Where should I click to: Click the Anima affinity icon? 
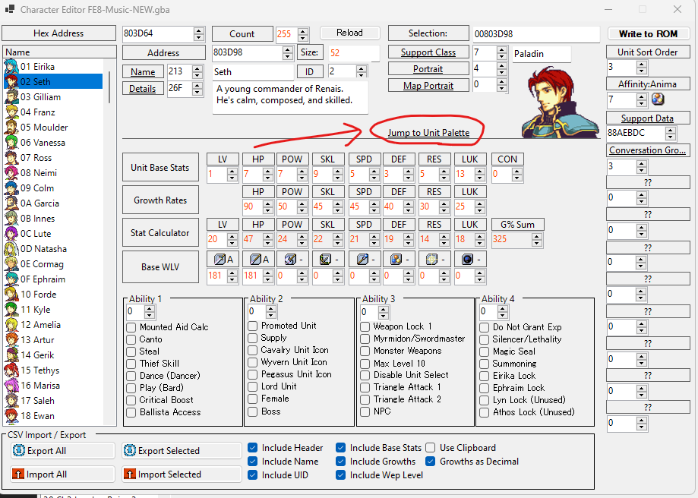[658, 99]
